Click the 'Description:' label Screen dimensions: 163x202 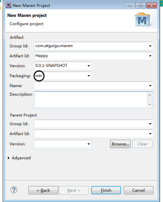[21, 94]
